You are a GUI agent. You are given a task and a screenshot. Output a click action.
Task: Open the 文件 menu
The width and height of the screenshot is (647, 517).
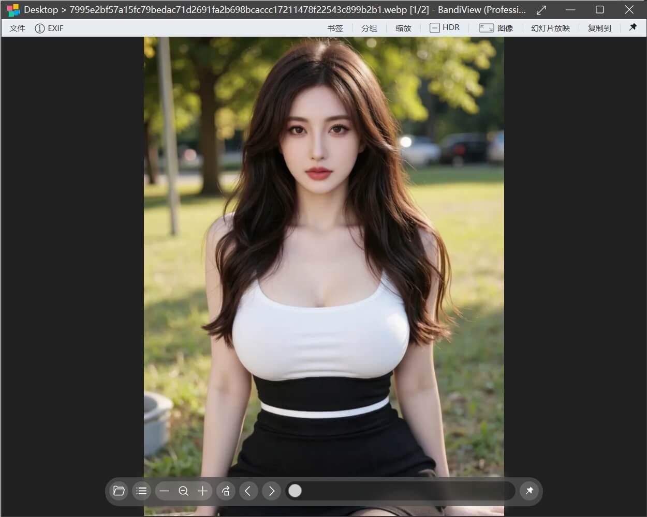[17, 28]
